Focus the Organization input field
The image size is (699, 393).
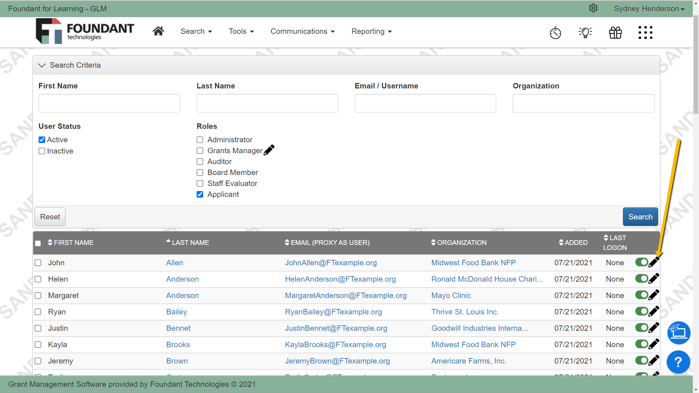583,103
